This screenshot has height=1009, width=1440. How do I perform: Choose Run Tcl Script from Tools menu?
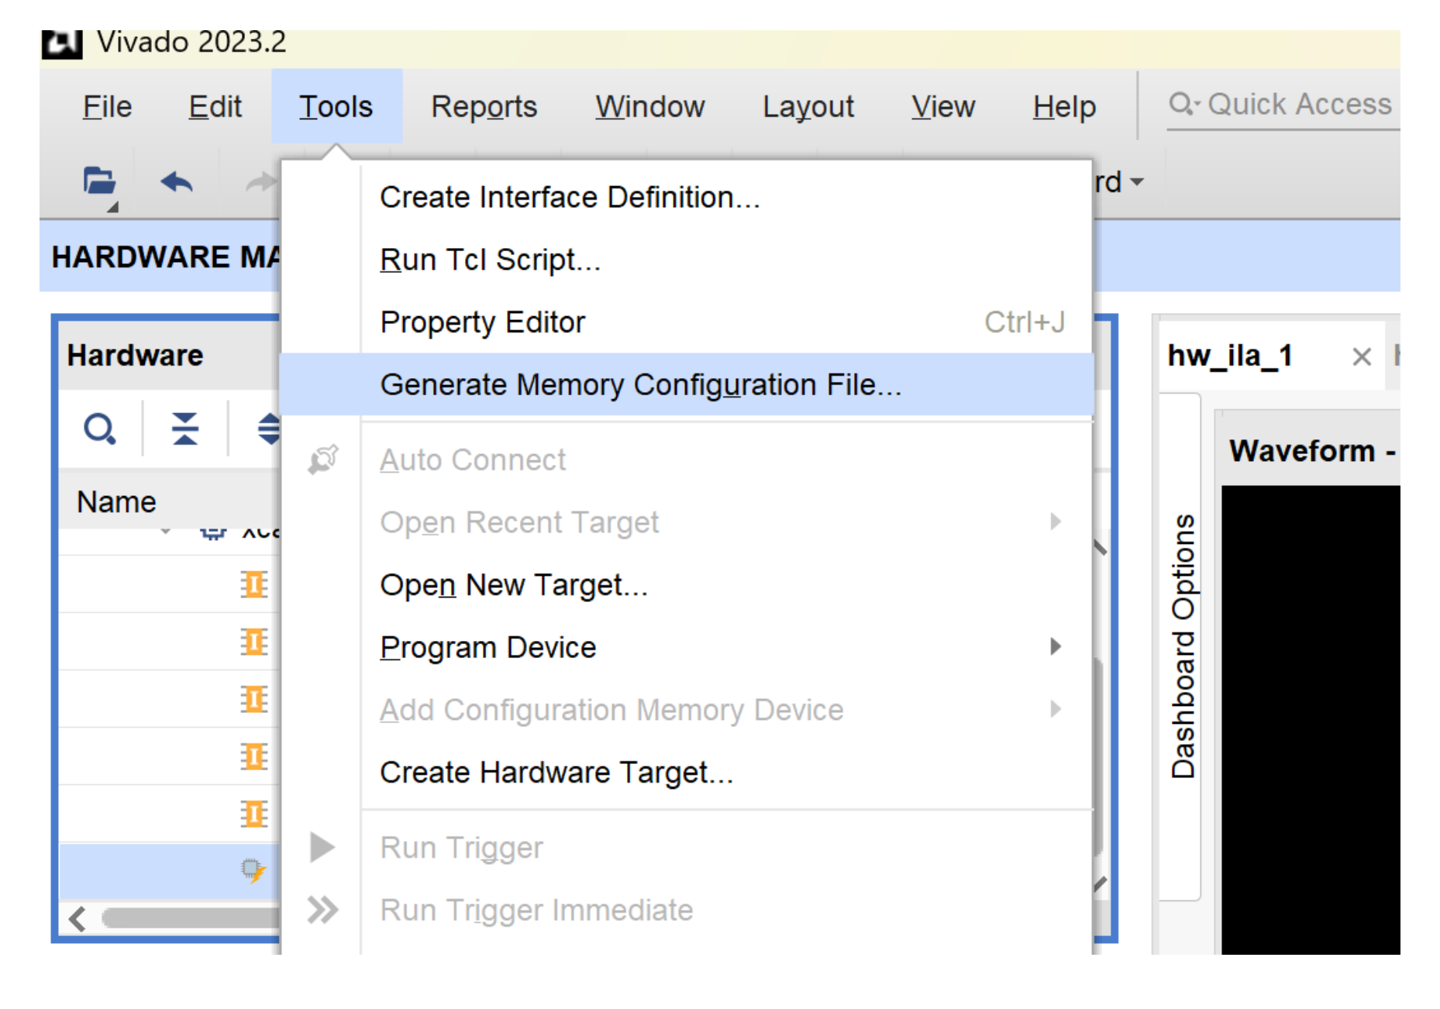coord(490,260)
